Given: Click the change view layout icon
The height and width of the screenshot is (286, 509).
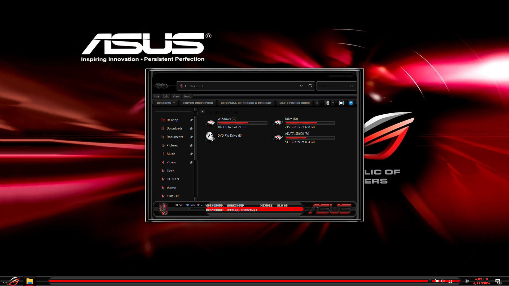Looking at the screenshot, I should [x=327, y=103].
